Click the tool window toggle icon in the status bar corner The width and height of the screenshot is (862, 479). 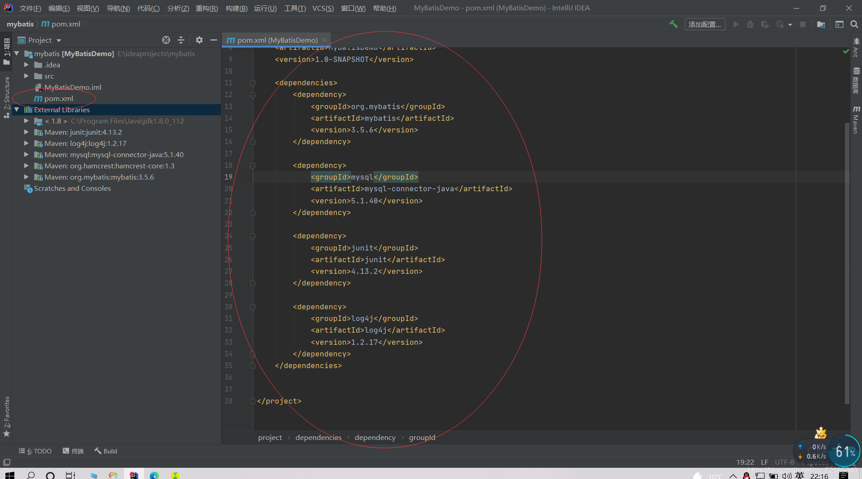pyautogui.click(x=6, y=462)
